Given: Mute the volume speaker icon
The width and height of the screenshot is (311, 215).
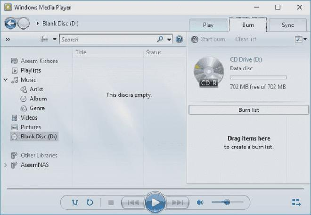Looking at the screenshot, I should pyautogui.click(x=200, y=202).
